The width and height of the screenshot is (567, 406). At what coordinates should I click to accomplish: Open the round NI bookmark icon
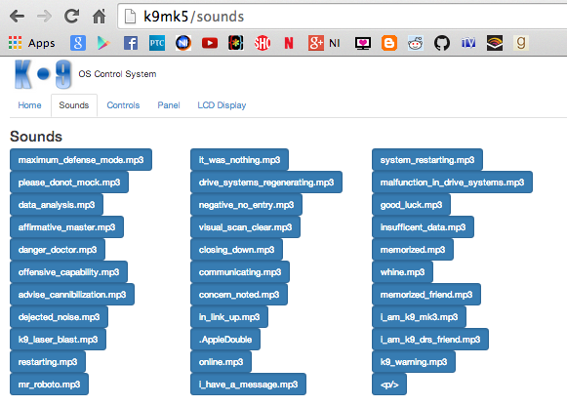(x=183, y=43)
